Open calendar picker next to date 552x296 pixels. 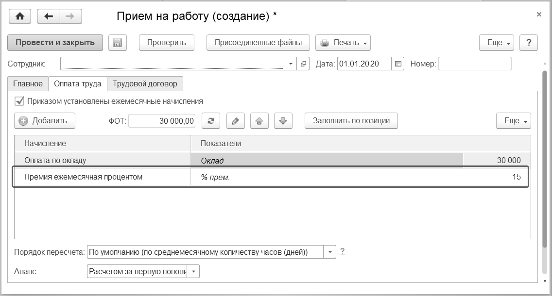coord(398,64)
